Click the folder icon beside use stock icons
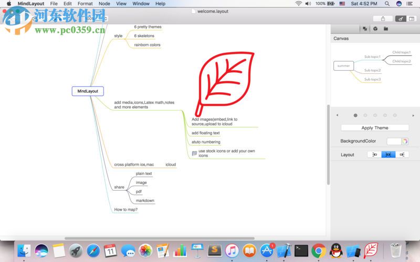 point(194,153)
